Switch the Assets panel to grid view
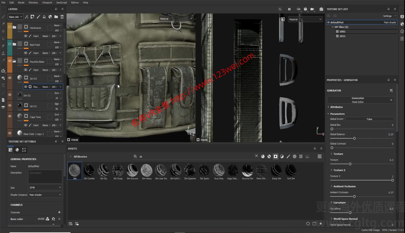The image size is (405, 233). [320, 156]
